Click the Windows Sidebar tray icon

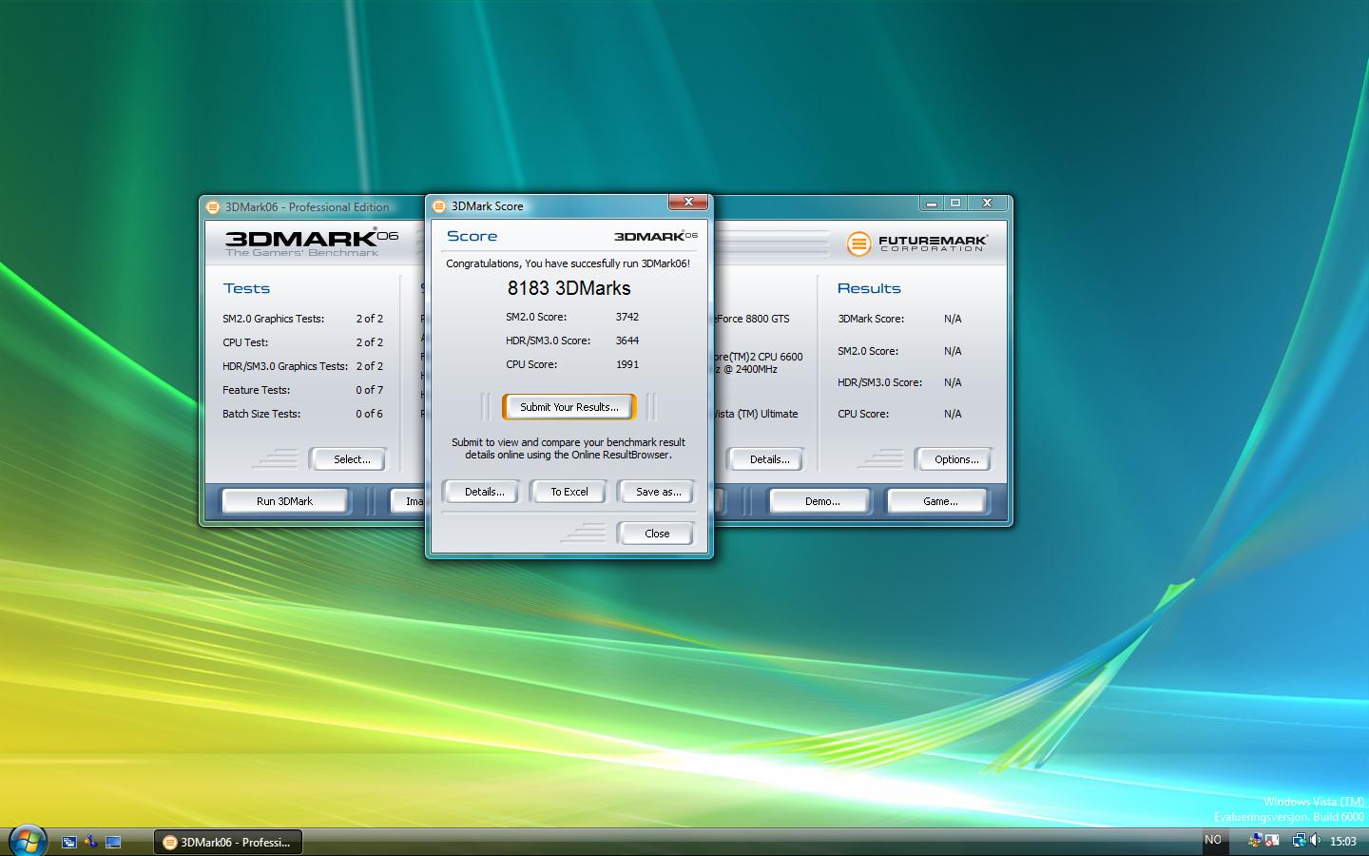(x=1255, y=841)
